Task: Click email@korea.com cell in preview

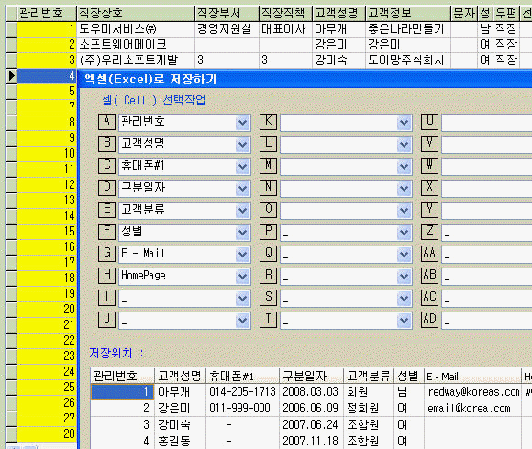Action: click(x=472, y=409)
